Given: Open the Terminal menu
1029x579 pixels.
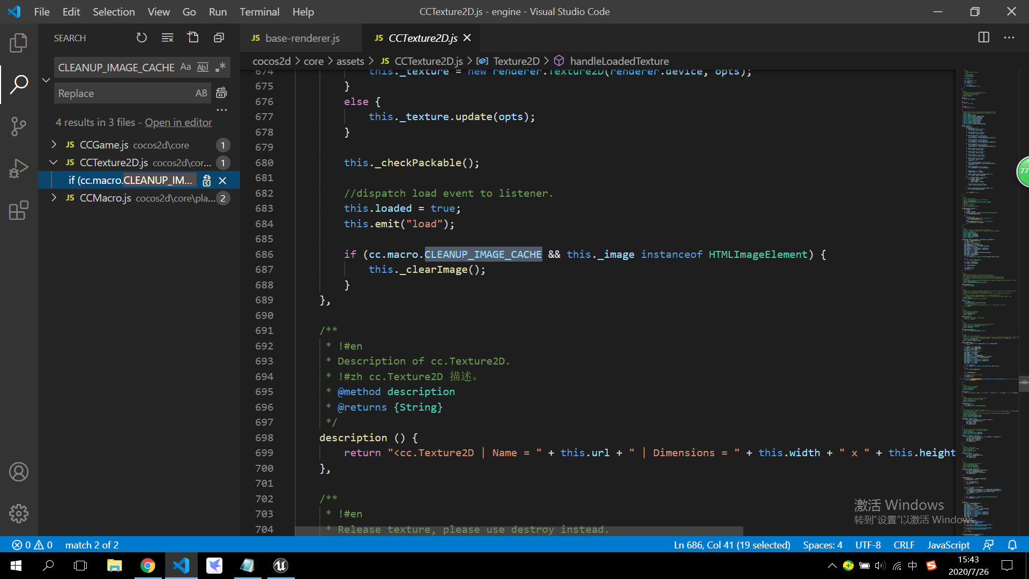Looking at the screenshot, I should pyautogui.click(x=259, y=12).
